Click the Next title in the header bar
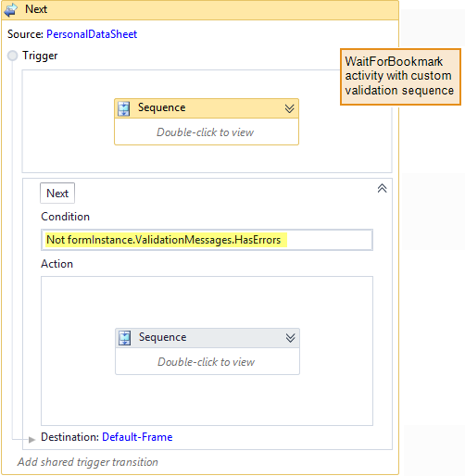Screen dimensions: 465x476 [x=36, y=9]
